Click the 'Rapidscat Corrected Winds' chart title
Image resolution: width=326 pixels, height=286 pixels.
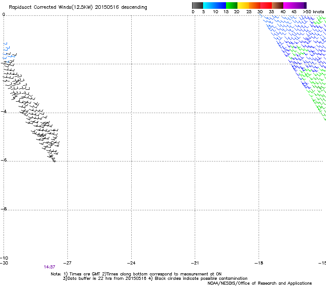click(78, 7)
